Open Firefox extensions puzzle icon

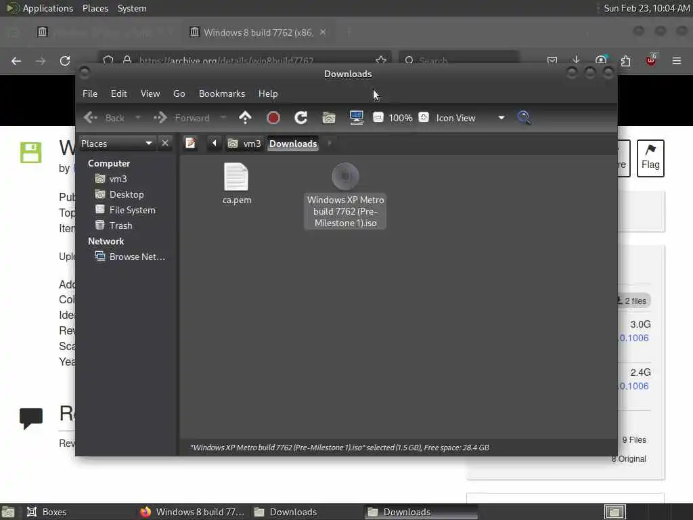click(x=625, y=60)
